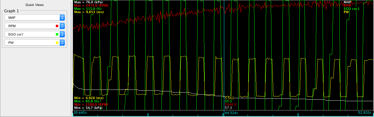Click the 52.920s end time label
This screenshot has width=374, height=117.
point(366,113)
